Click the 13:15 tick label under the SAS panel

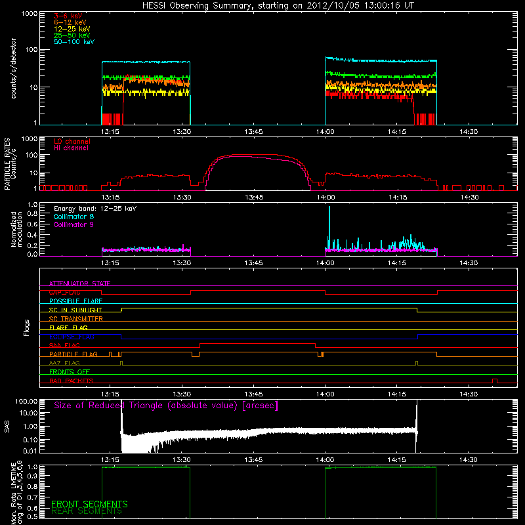(x=110, y=460)
